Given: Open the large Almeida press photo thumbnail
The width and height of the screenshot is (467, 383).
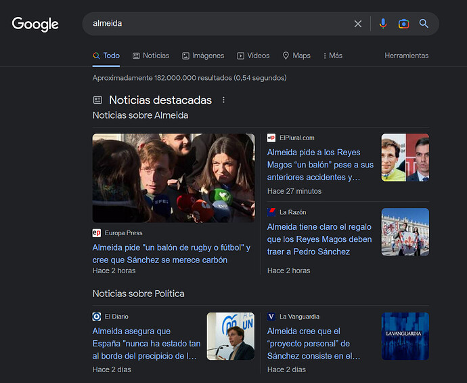Looking at the screenshot, I should click(174, 178).
